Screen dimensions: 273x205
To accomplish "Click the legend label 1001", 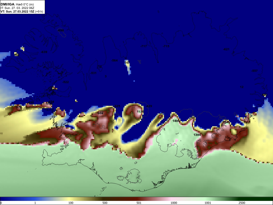I will [208, 203].
